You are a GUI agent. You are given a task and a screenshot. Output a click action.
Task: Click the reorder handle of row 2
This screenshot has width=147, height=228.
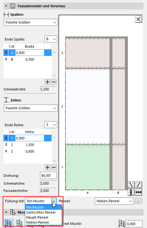click(6, 145)
